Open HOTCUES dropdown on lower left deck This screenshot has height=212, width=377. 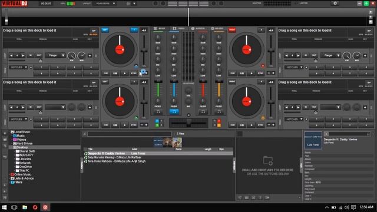pos(18,119)
